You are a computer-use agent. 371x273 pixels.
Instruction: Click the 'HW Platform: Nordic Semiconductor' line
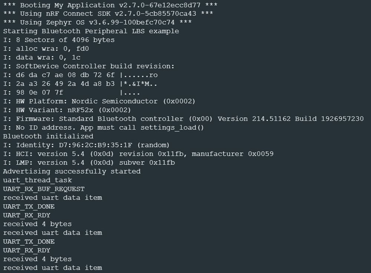[99, 101]
